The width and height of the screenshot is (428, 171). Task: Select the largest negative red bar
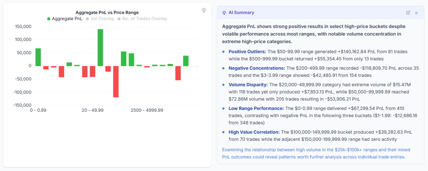(116, 82)
